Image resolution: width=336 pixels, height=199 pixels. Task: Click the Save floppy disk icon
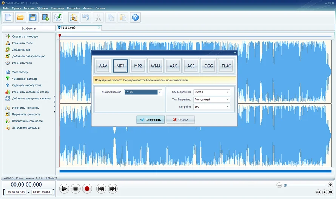tap(33, 17)
